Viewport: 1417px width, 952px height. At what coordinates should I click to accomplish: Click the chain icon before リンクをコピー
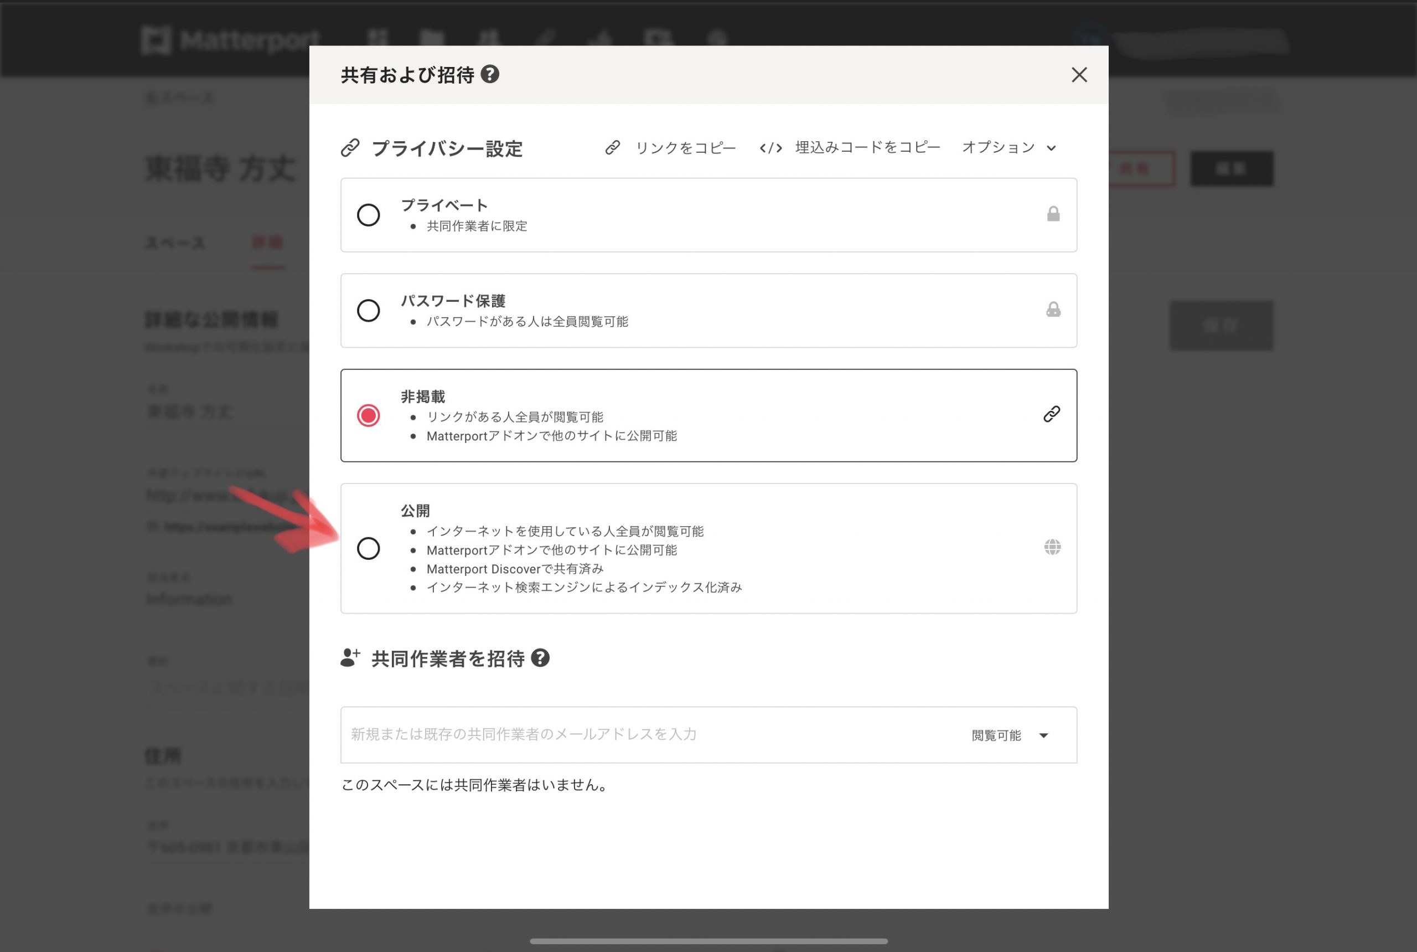(x=612, y=147)
